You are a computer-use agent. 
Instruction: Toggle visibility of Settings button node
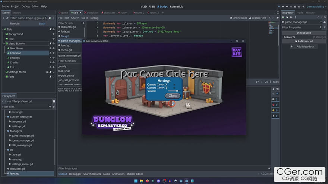53,58
